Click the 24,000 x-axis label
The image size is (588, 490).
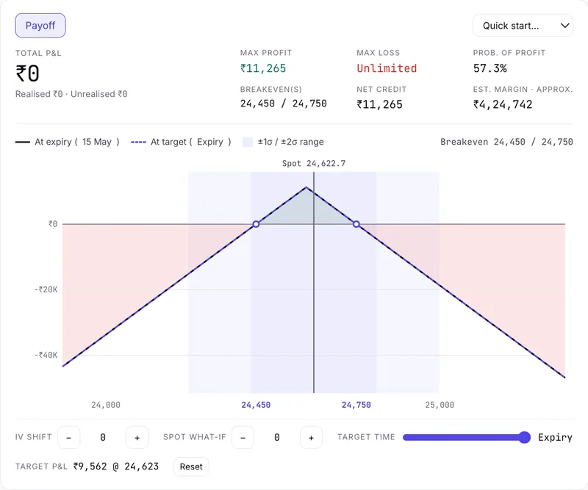[106, 405]
